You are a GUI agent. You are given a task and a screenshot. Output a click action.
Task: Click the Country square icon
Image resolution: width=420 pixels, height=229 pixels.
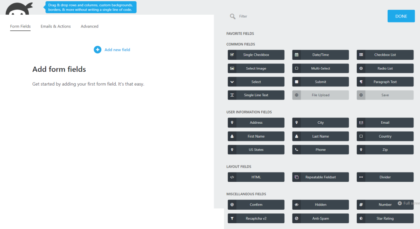click(361, 136)
